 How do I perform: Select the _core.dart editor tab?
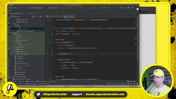[69, 16]
